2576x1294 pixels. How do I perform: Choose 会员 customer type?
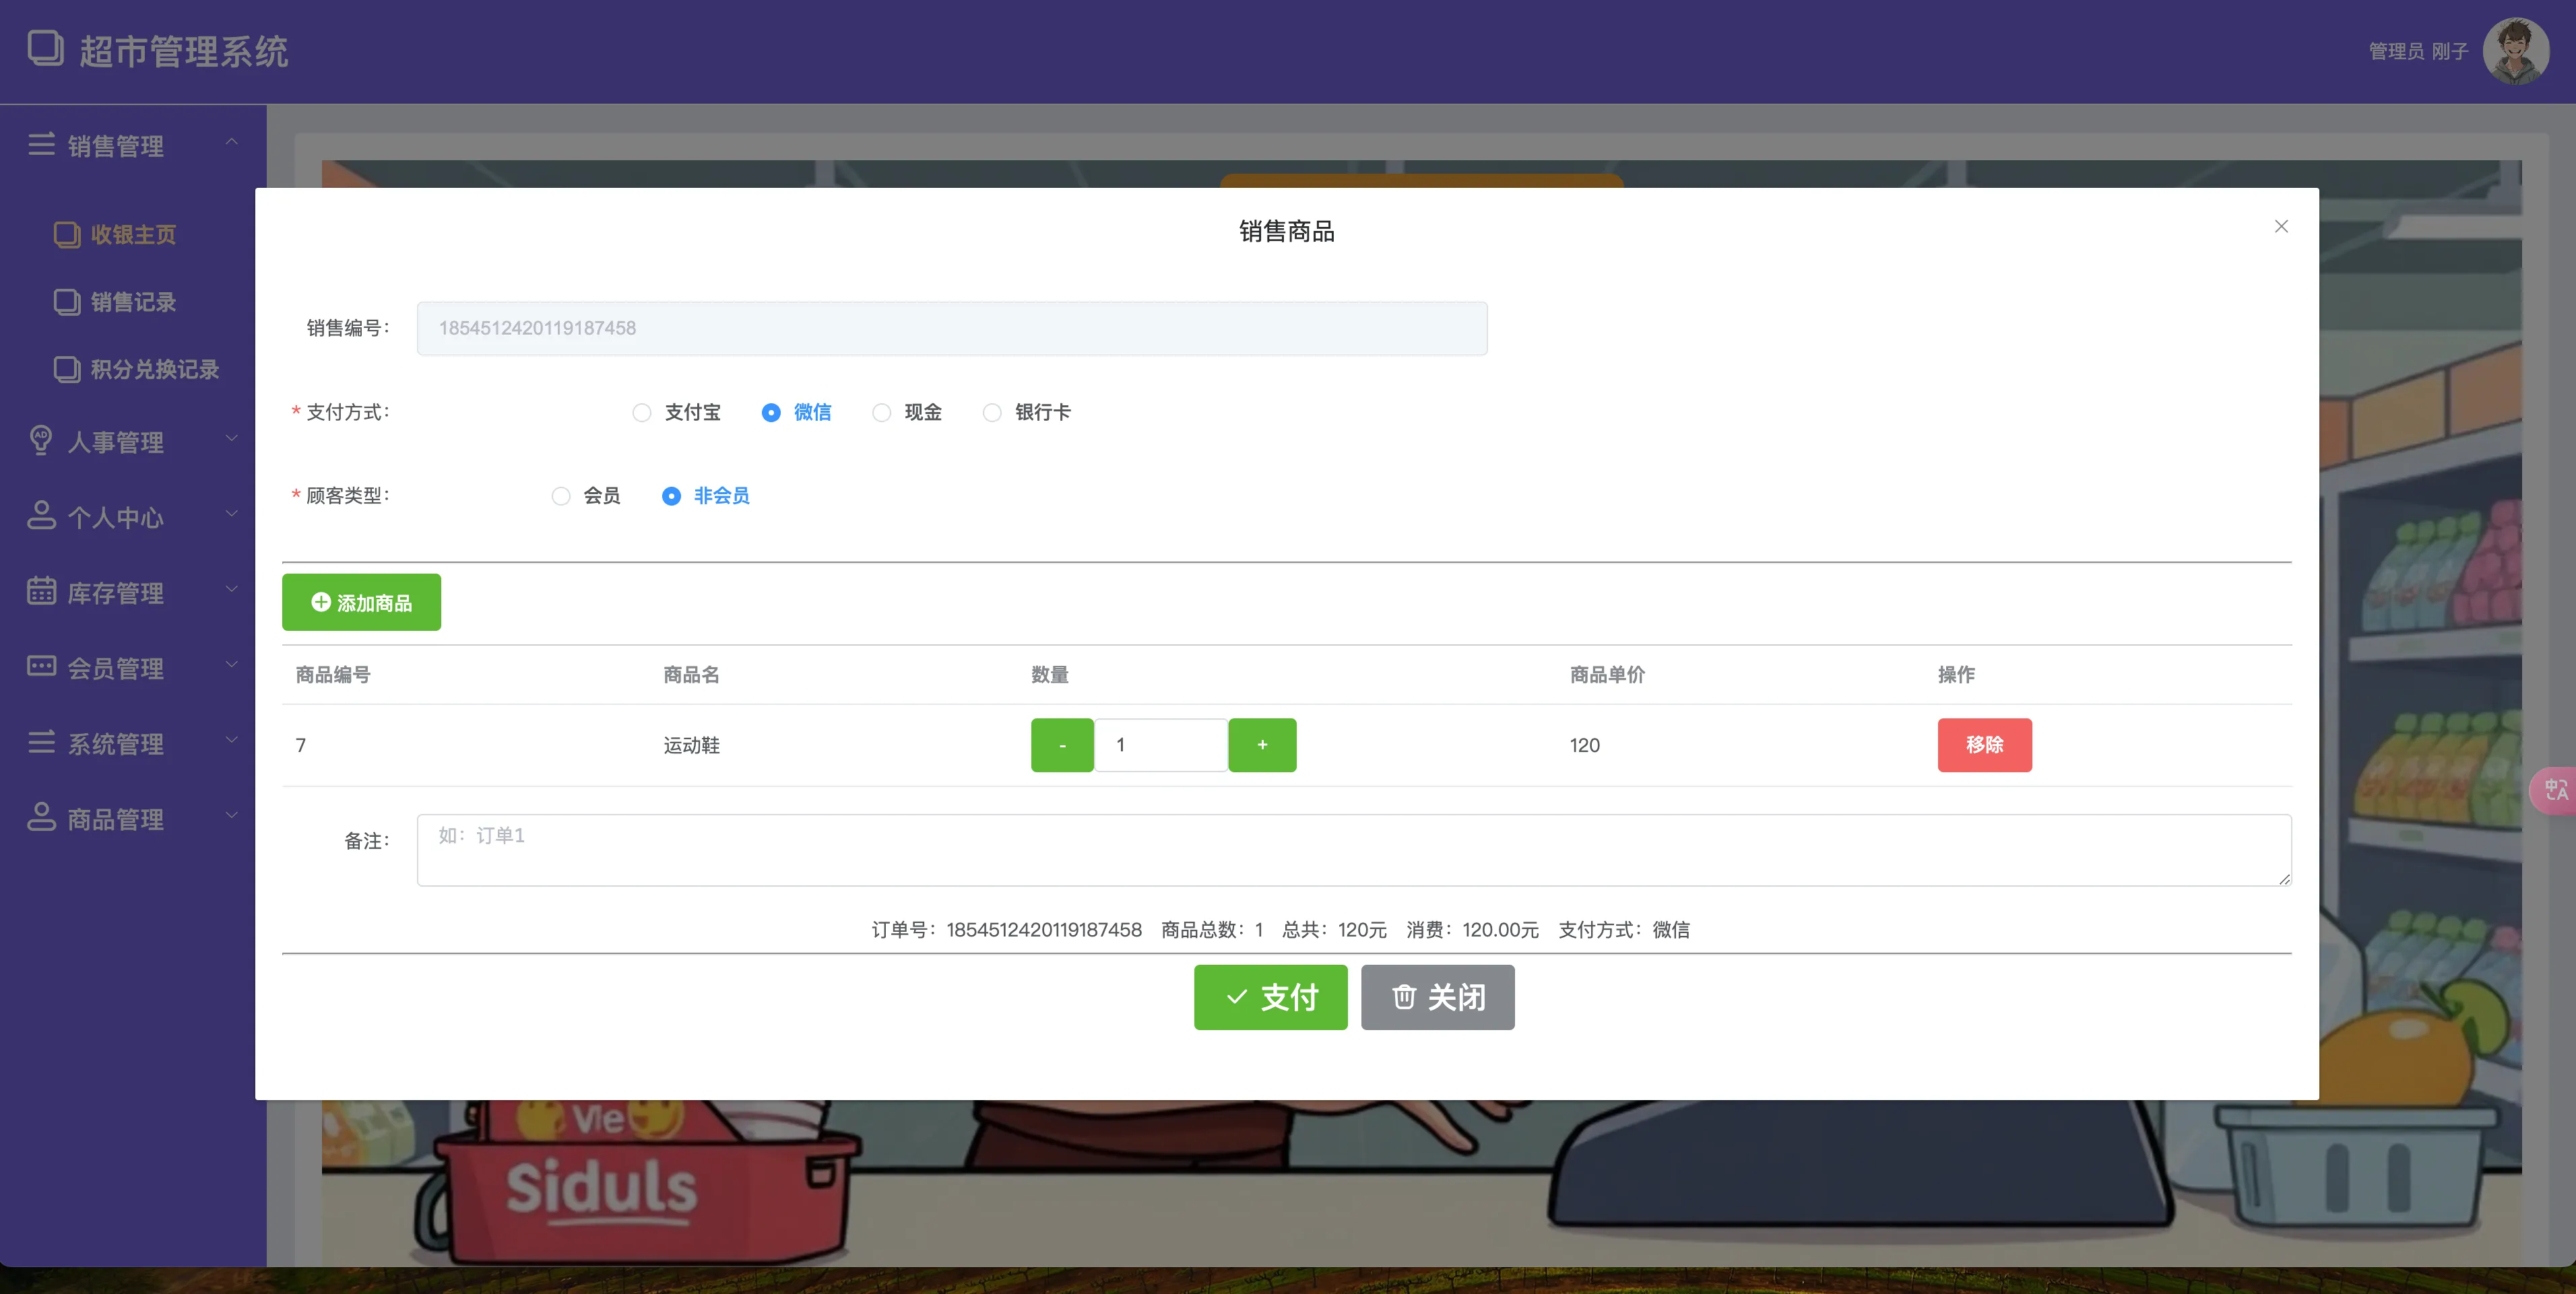tap(561, 497)
